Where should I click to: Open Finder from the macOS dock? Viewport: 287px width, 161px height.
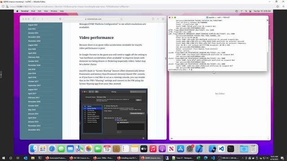34,149
